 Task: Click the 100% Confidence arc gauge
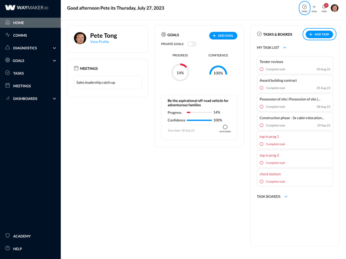[218, 70]
